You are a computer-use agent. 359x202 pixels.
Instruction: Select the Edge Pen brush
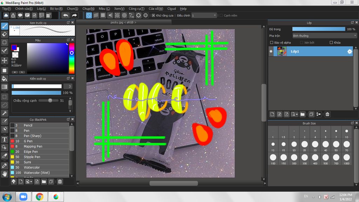[x=39, y=151]
